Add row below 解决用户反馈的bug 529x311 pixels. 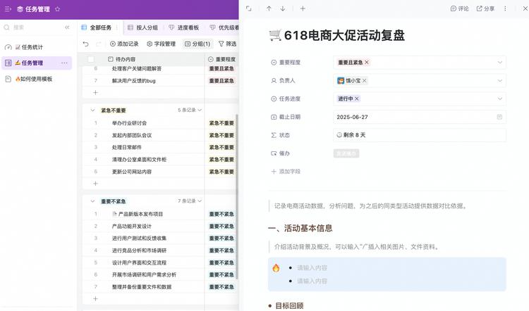pyautogui.click(x=95, y=93)
